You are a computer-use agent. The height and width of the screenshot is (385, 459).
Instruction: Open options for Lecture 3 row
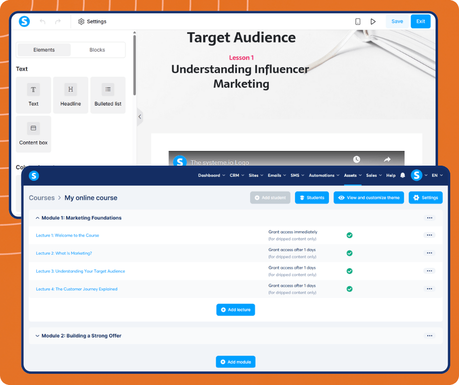click(x=429, y=271)
